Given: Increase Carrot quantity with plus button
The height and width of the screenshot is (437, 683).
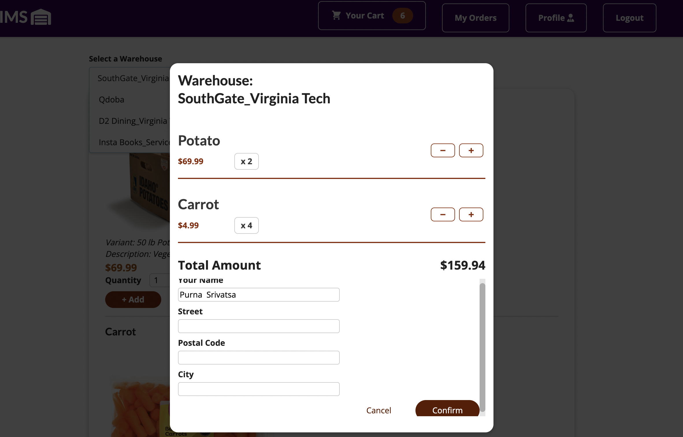Looking at the screenshot, I should (x=471, y=214).
